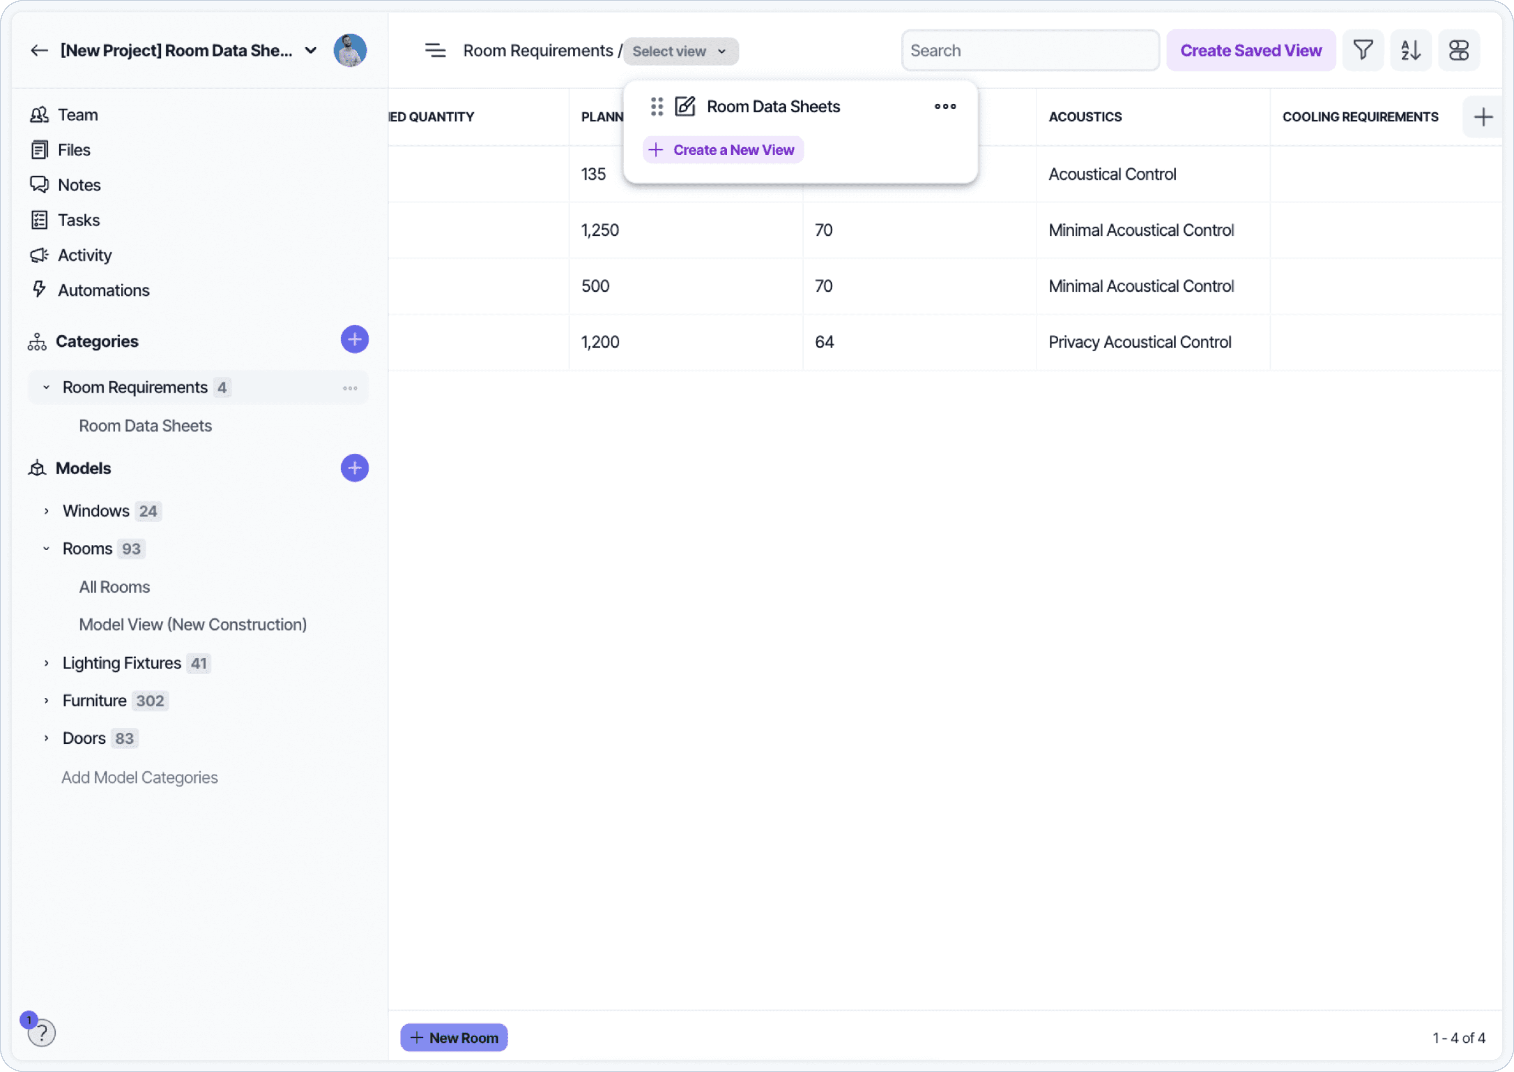The image size is (1514, 1072).
Task: Open the help question mark icon
Action: [x=42, y=1032]
